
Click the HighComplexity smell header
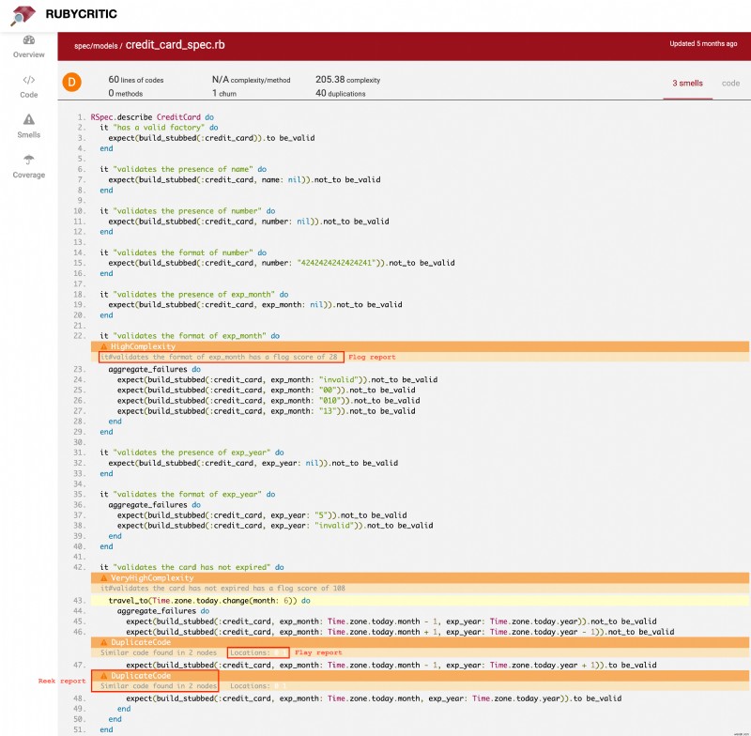[x=420, y=346]
